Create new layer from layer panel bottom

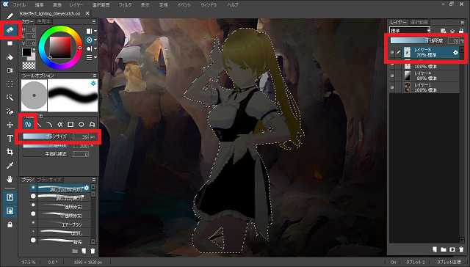[435, 249]
